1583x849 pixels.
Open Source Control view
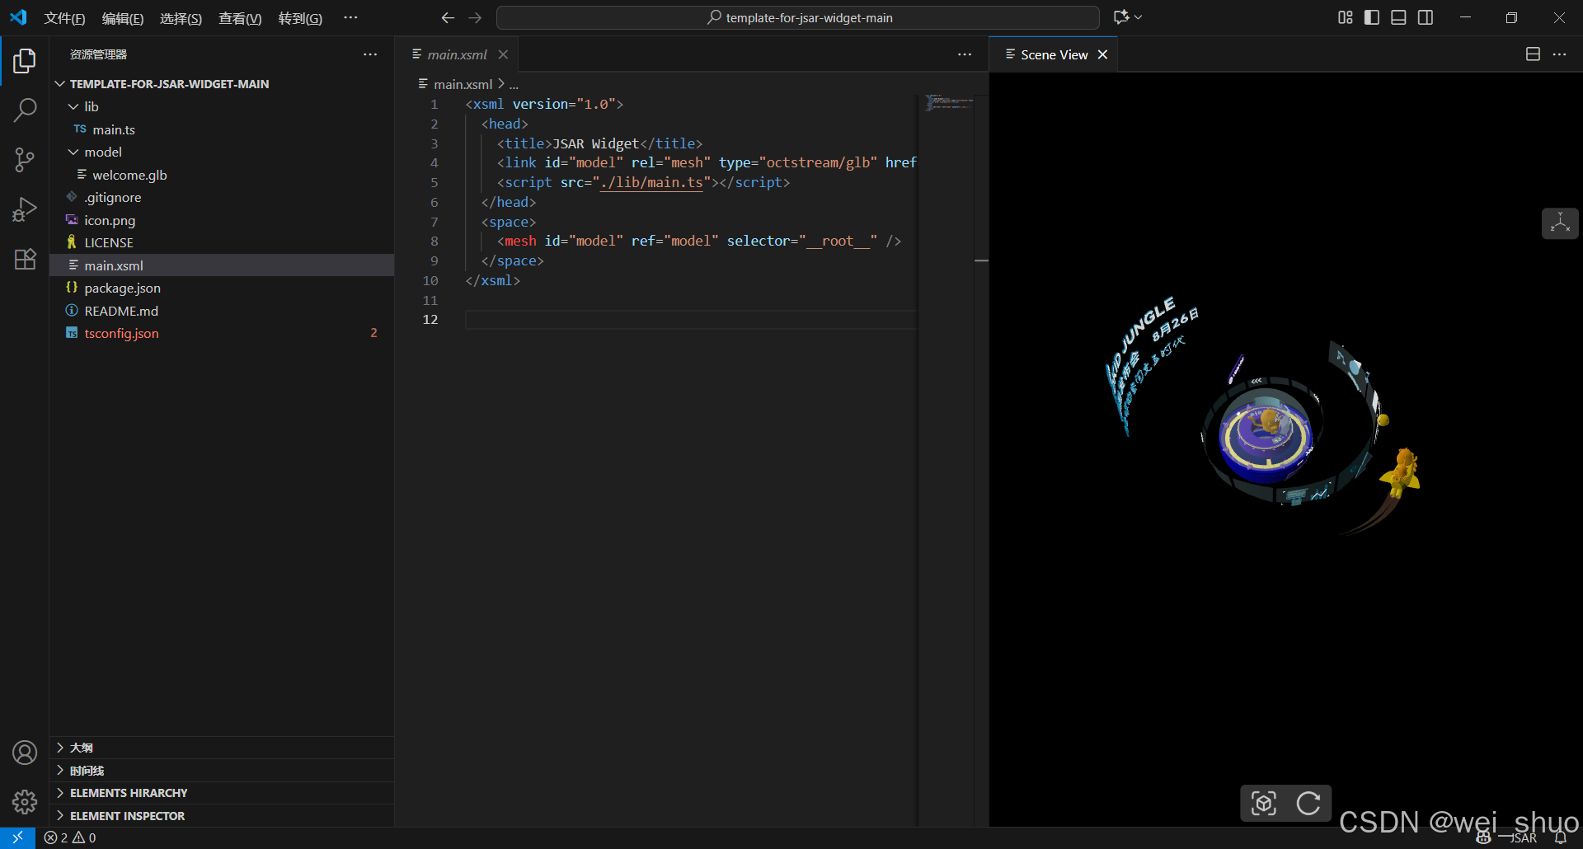pos(25,160)
